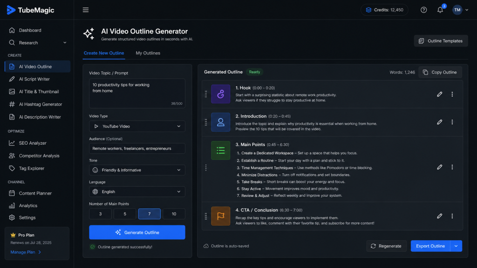Select 3 main points
This screenshot has width=477, height=268.
coord(101,214)
